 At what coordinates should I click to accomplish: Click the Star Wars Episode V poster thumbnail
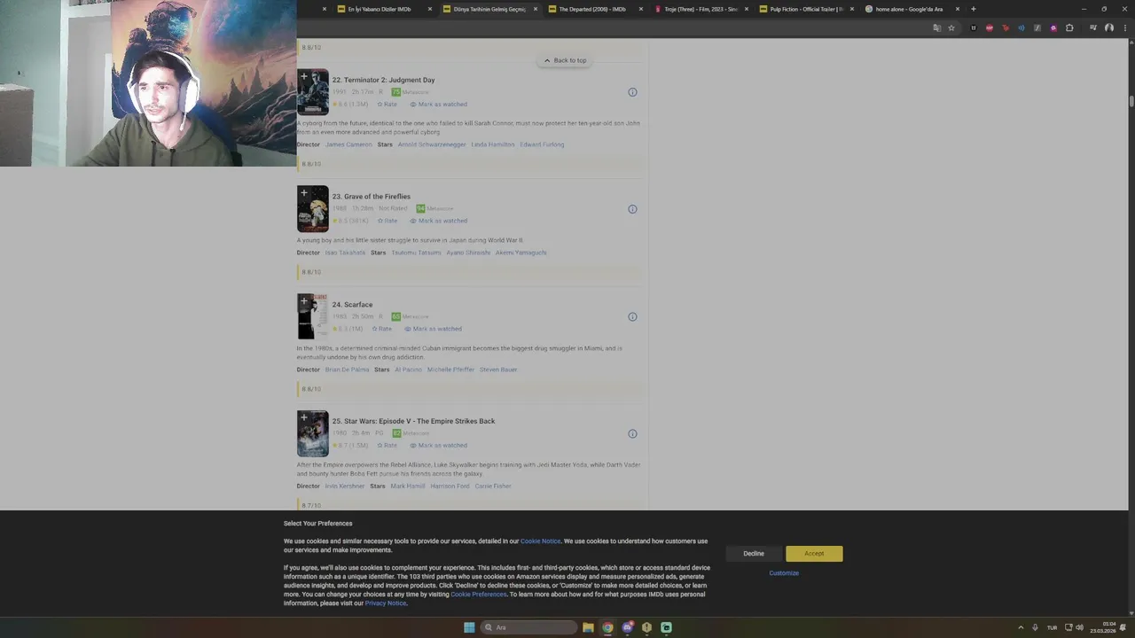coord(312,433)
